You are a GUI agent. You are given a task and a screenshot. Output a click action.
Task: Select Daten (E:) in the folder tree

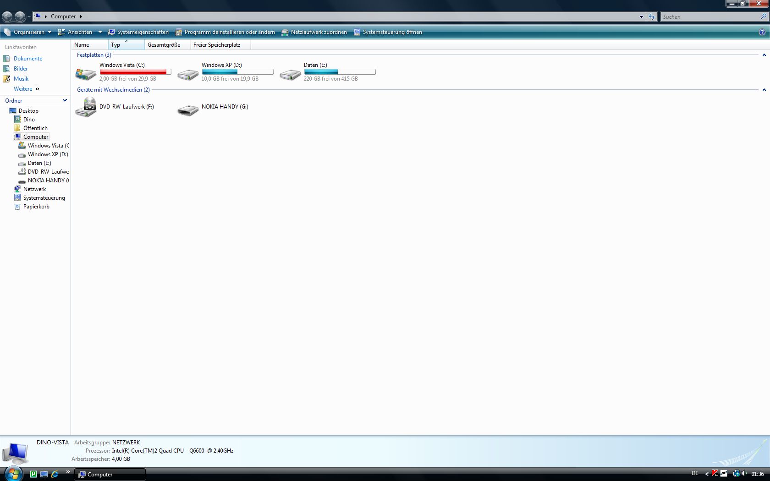(x=39, y=163)
